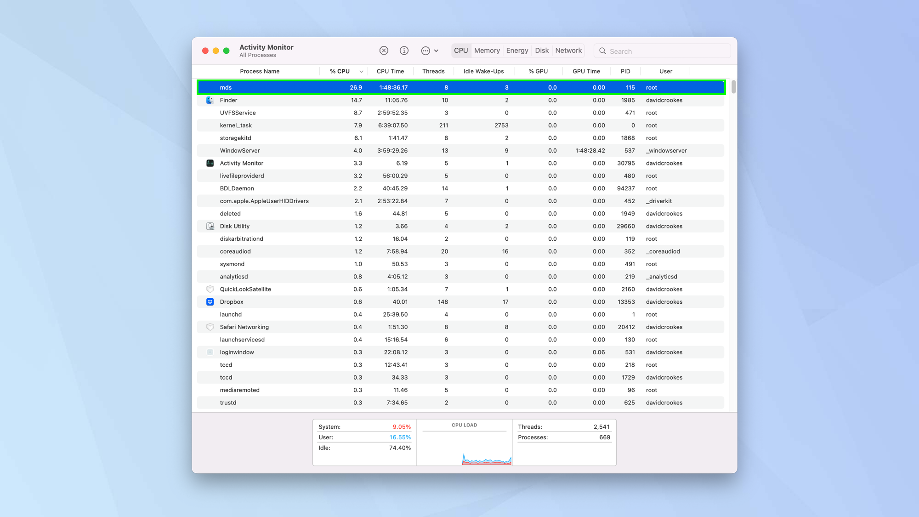This screenshot has width=919, height=517.
Task: Click the Activity Monitor process icon
Action: point(210,163)
